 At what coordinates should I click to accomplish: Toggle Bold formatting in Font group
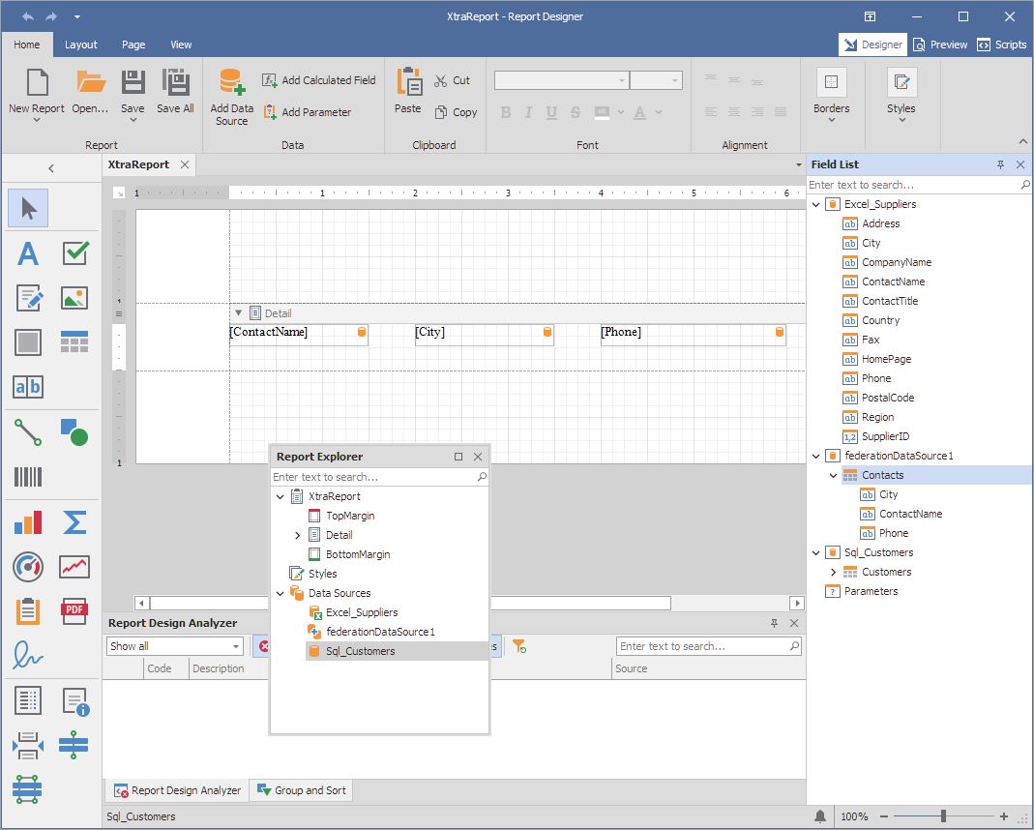click(x=506, y=112)
